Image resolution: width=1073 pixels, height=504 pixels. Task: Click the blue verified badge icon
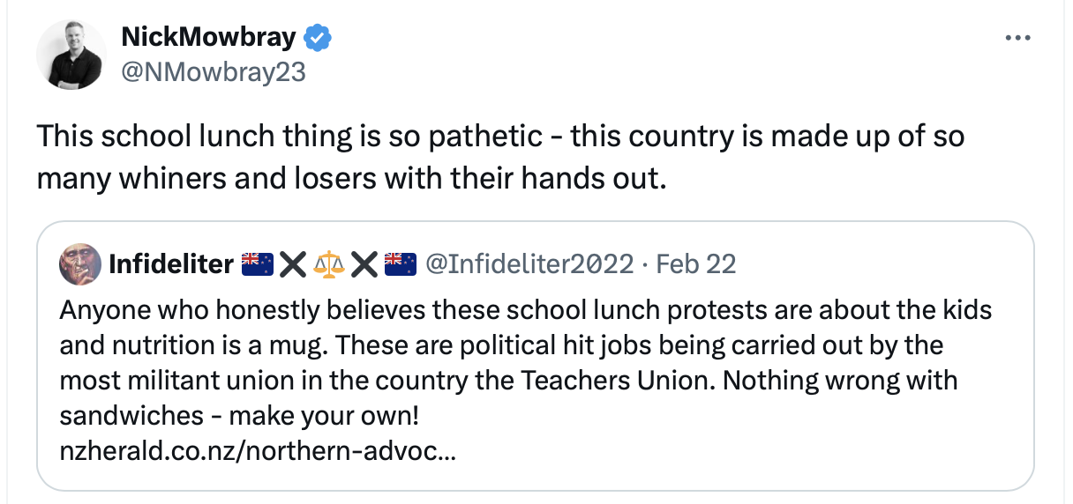pyautogui.click(x=317, y=38)
